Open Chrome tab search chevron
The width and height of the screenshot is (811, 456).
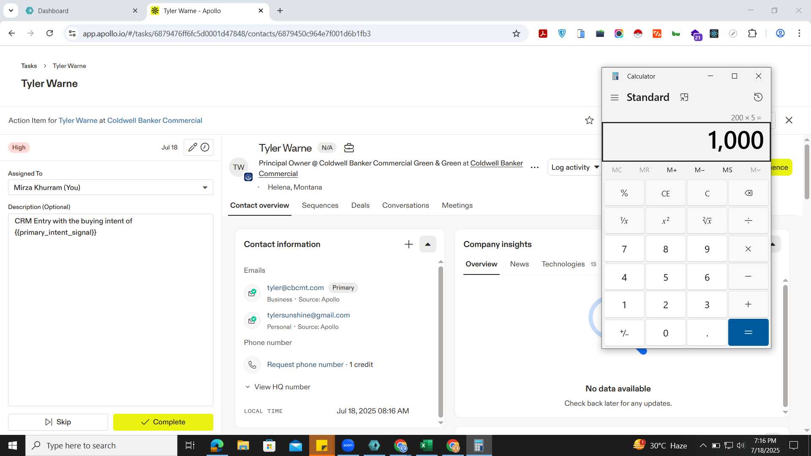(x=11, y=11)
